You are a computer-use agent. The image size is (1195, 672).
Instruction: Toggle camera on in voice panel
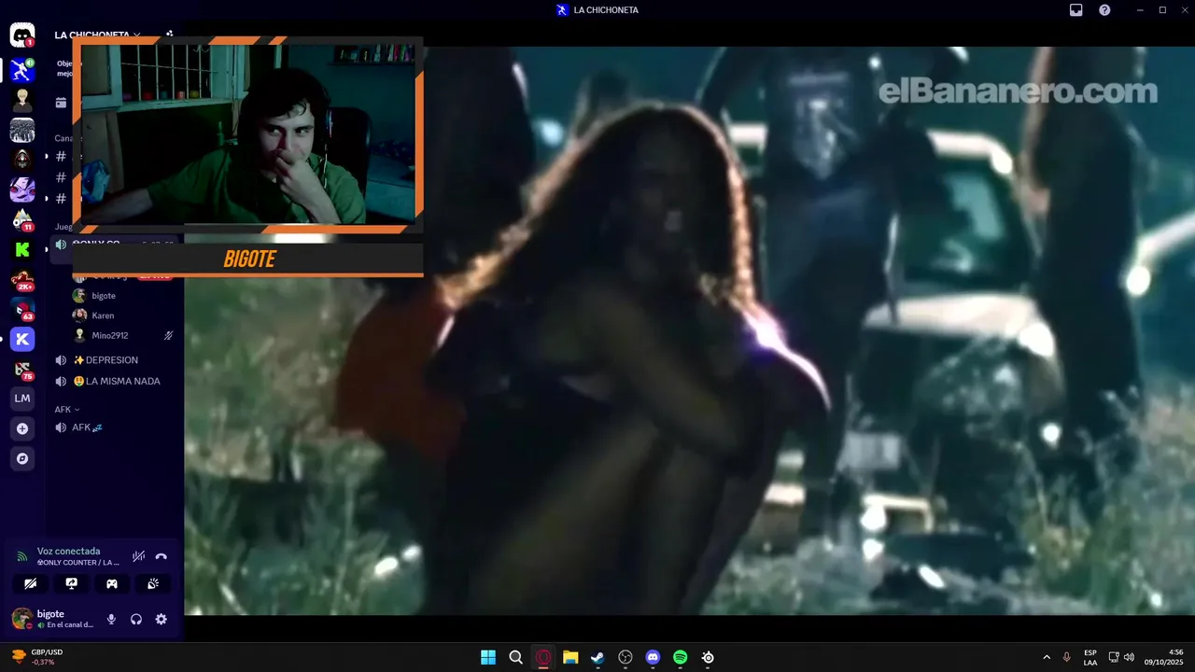[31, 583]
